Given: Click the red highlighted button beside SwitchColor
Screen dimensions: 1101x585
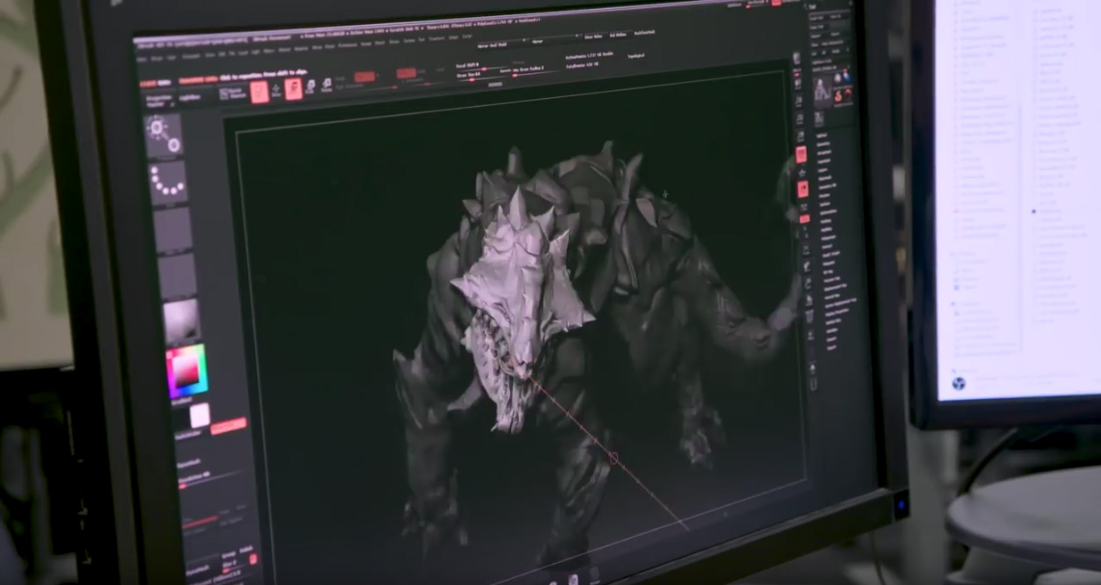Looking at the screenshot, I should [229, 425].
